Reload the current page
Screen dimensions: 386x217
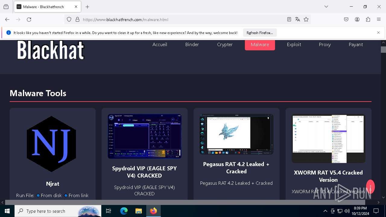pyautogui.click(x=29, y=20)
